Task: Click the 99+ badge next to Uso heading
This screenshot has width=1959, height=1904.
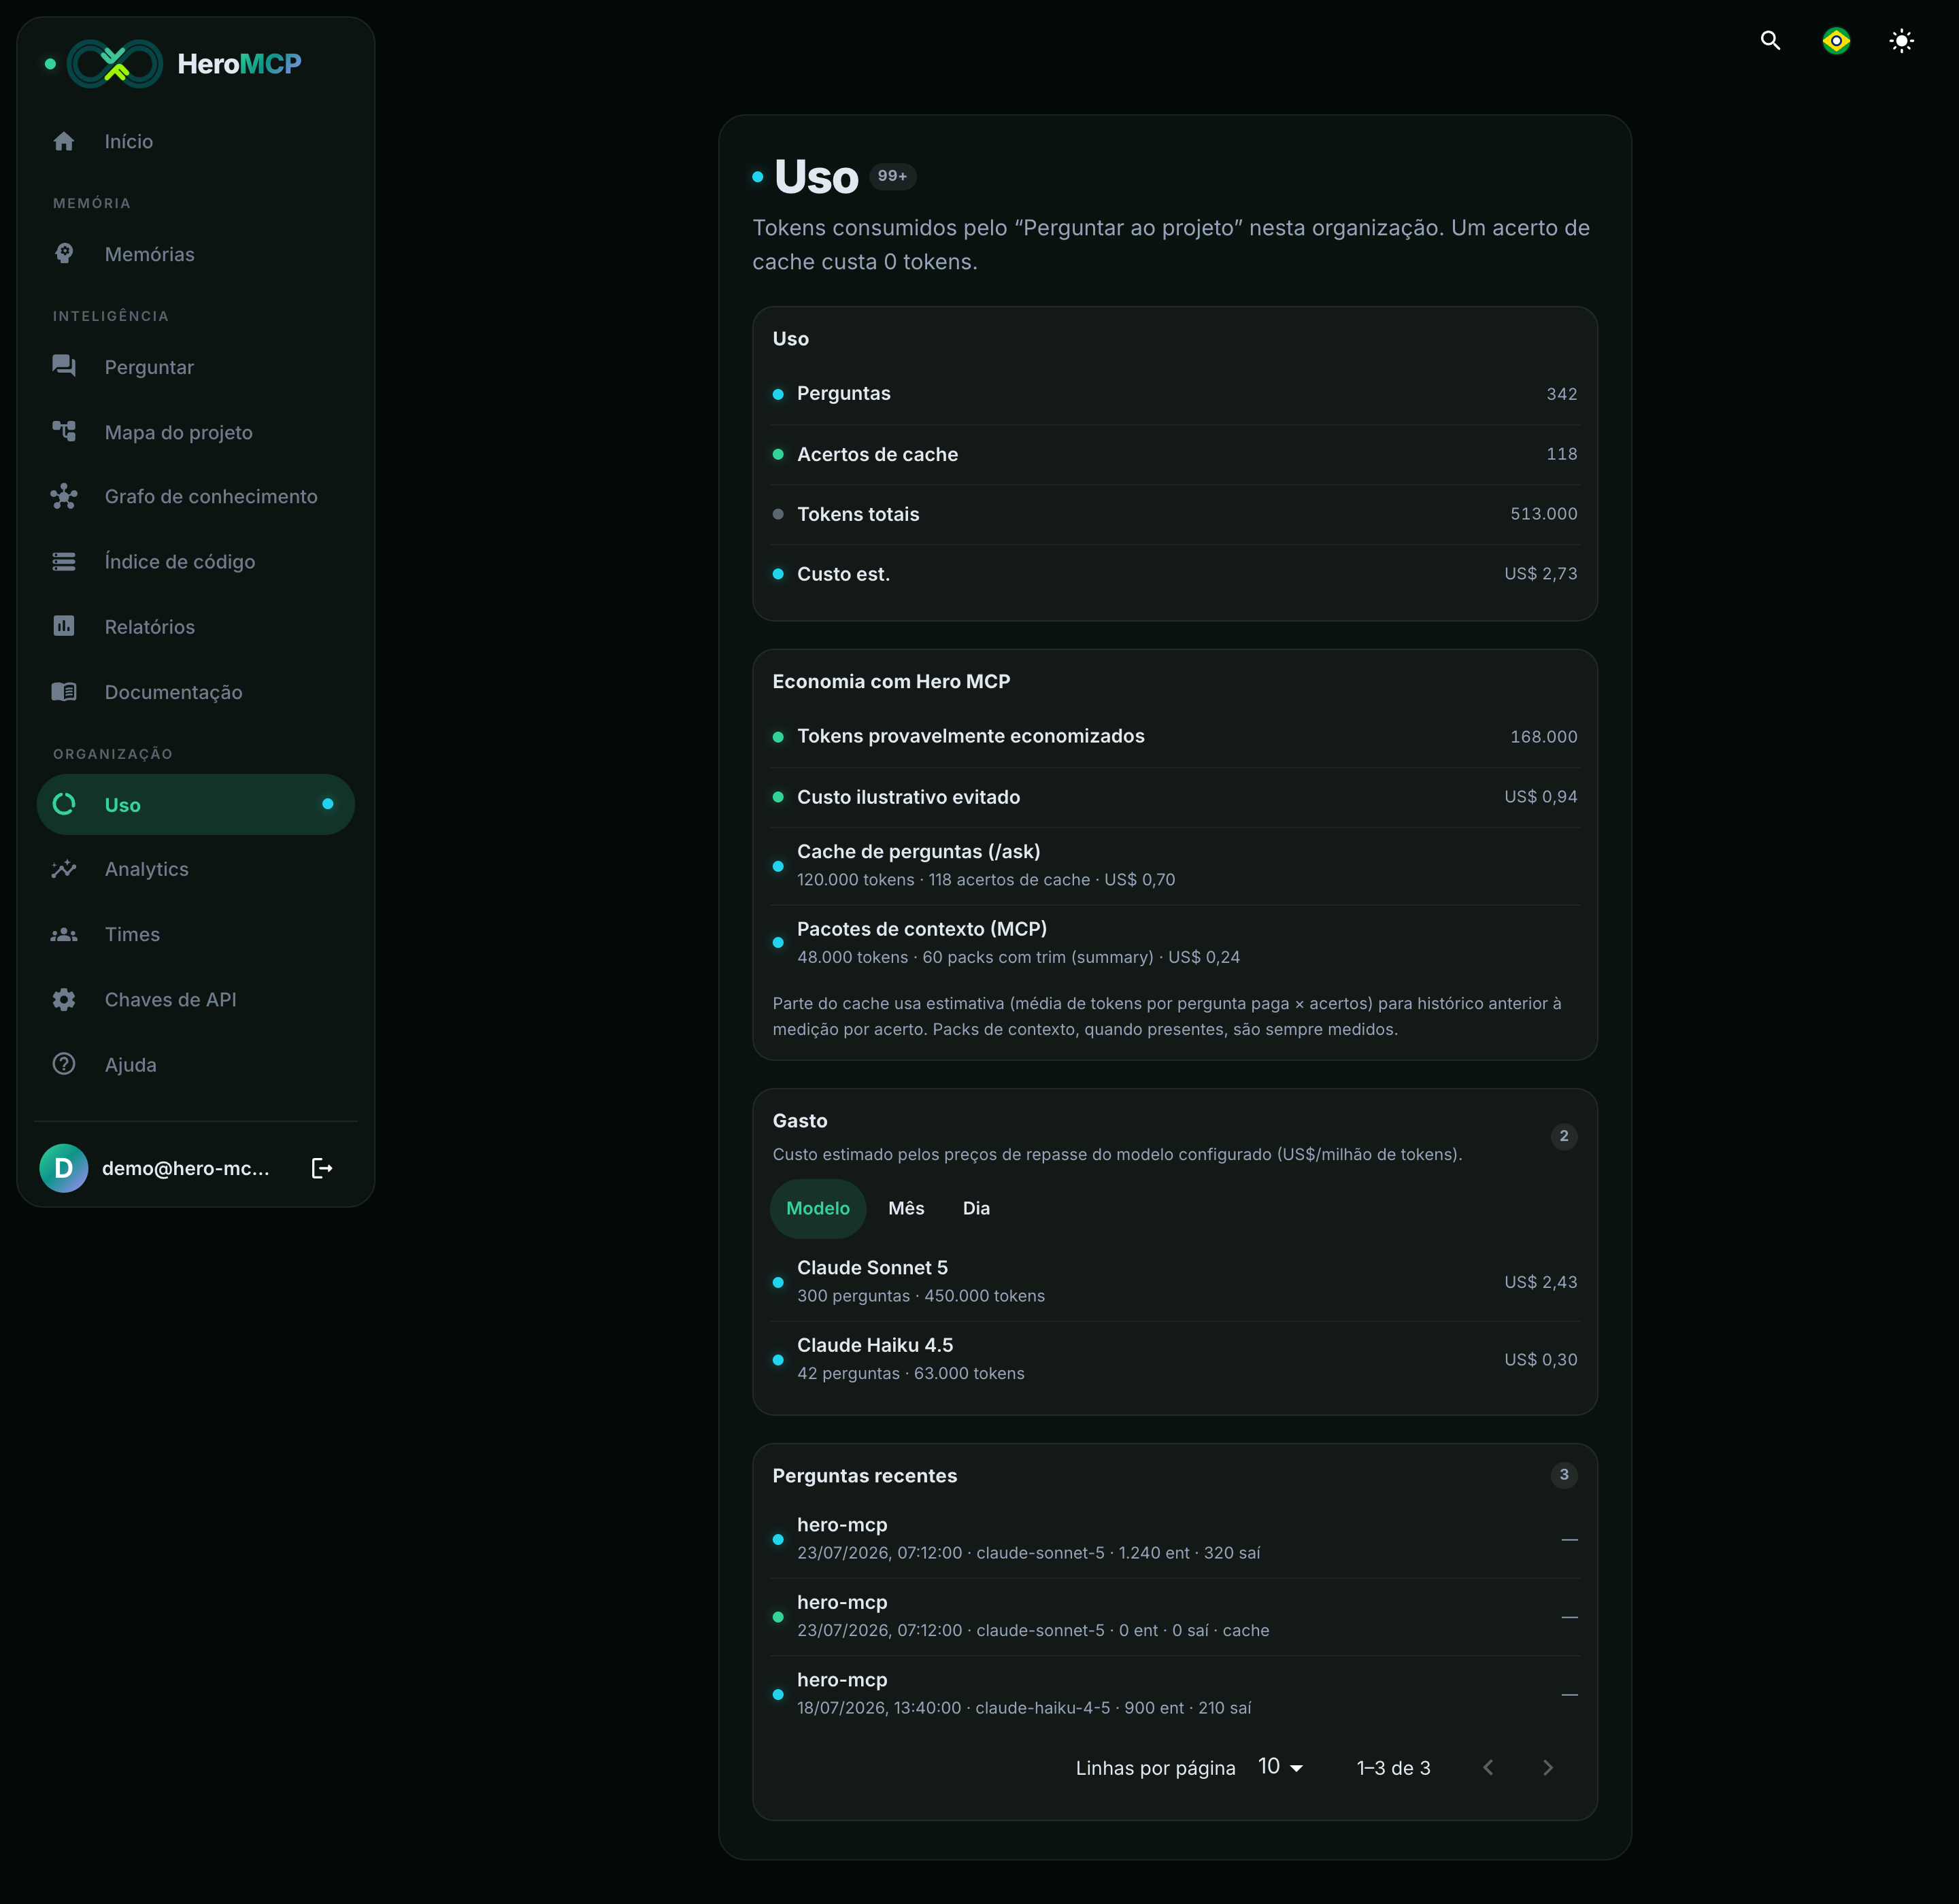Action: coord(892,176)
